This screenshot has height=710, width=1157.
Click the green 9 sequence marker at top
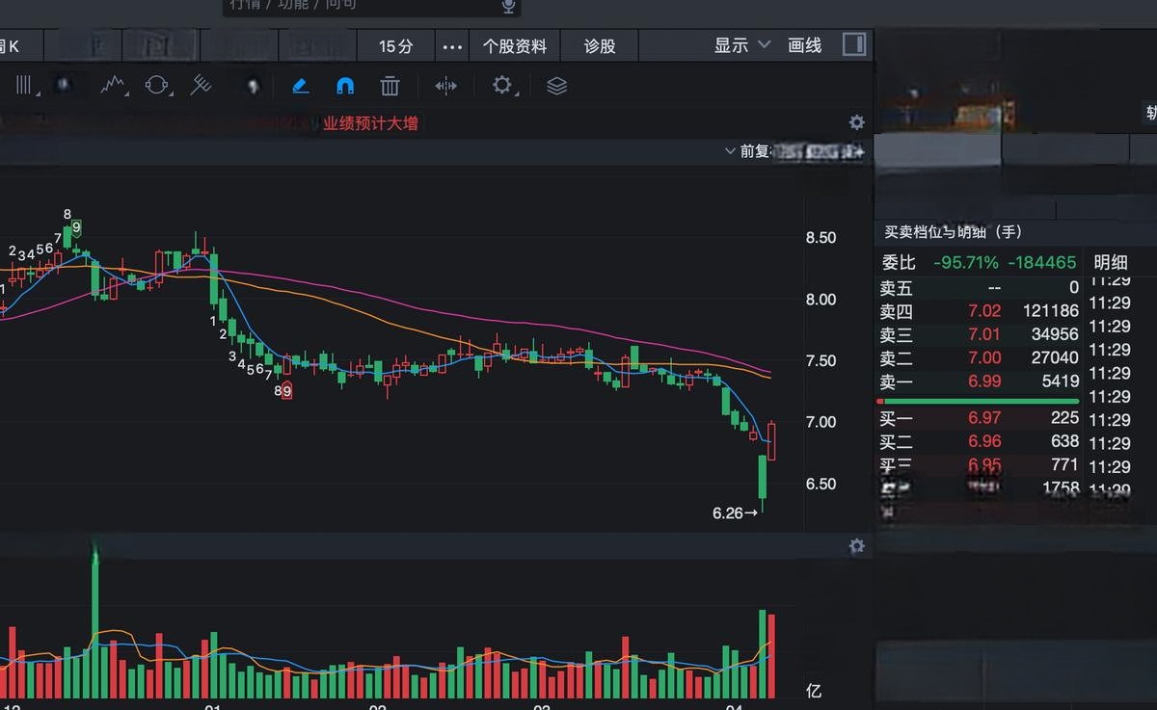[x=76, y=228]
